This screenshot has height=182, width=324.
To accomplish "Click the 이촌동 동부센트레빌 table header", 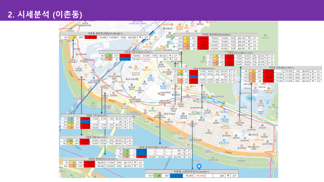I will pos(154,147).
